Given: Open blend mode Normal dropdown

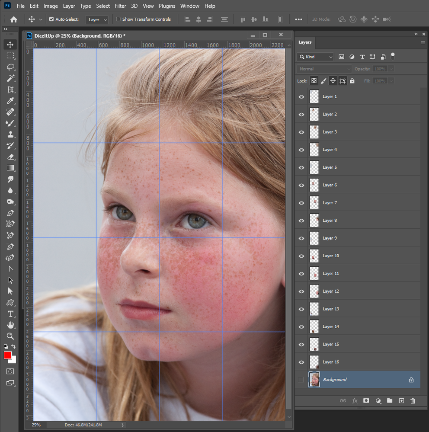Looking at the screenshot, I should click(x=324, y=69).
